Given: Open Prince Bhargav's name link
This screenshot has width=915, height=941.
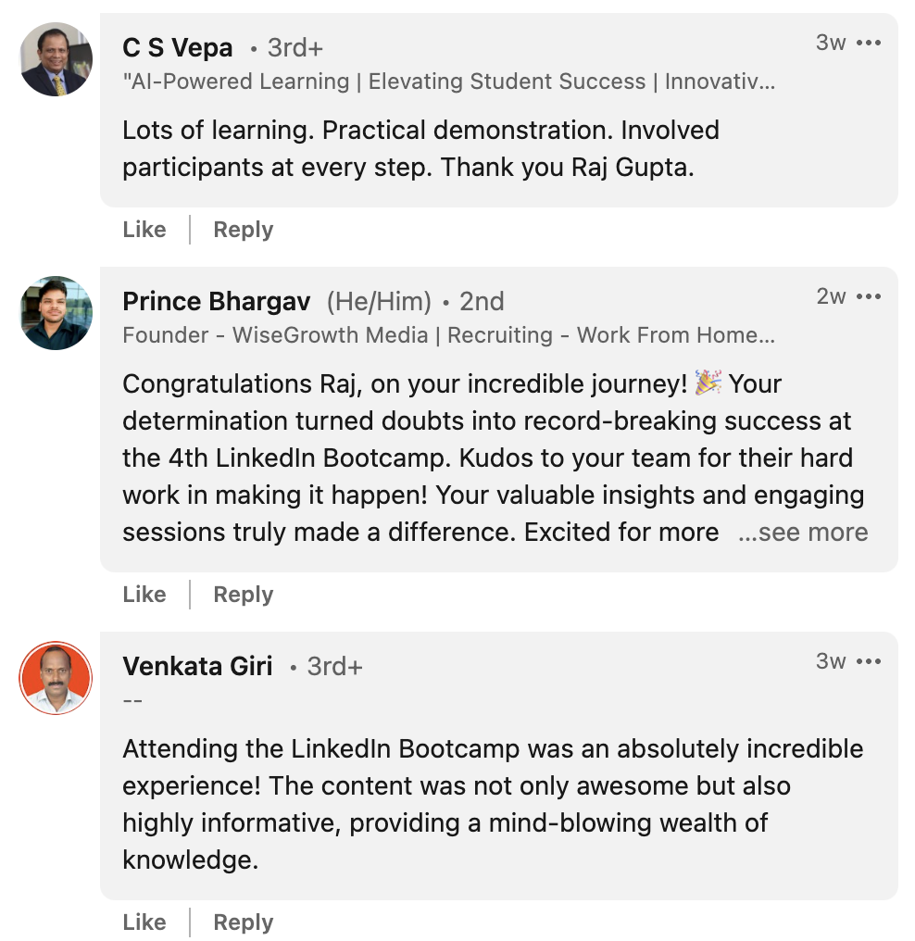Looking at the screenshot, I should pyautogui.click(x=214, y=301).
